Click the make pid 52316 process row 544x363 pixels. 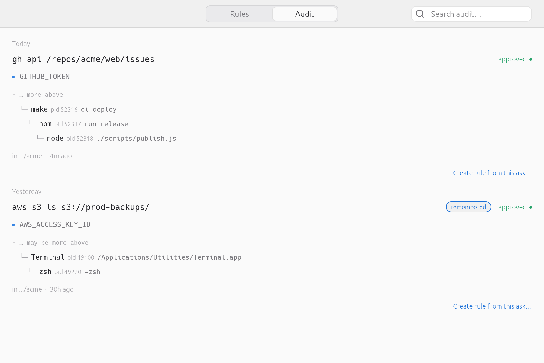(69, 109)
